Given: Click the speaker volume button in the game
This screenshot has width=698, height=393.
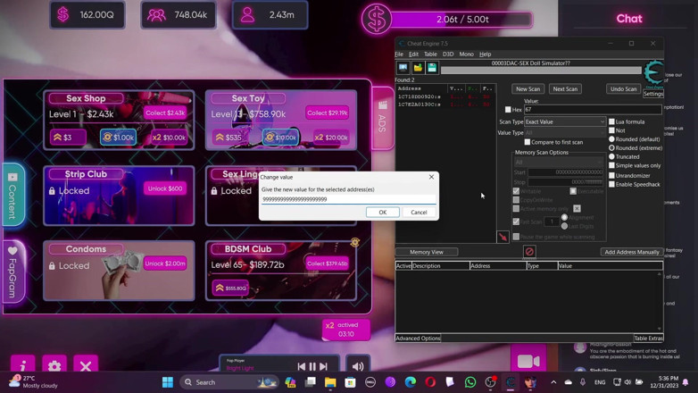Looking at the screenshot, I should 358,366.
